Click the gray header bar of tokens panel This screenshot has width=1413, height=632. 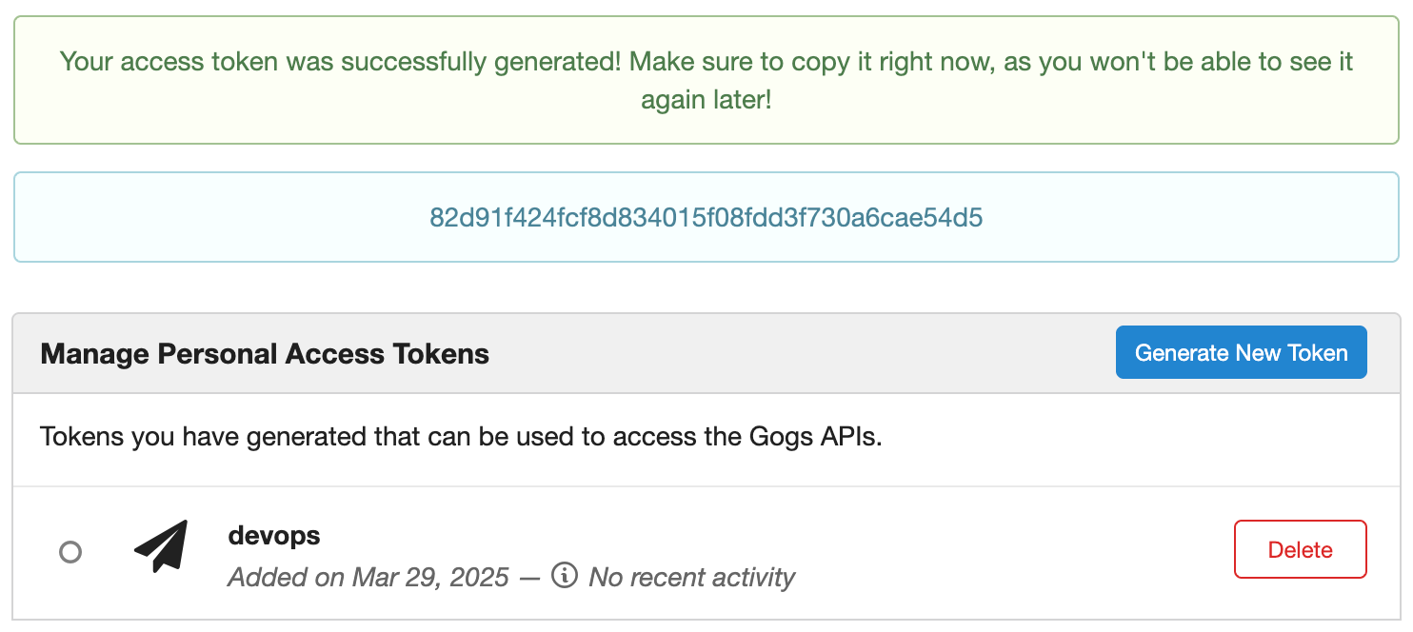pyautogui.click(x=706, y=353)
